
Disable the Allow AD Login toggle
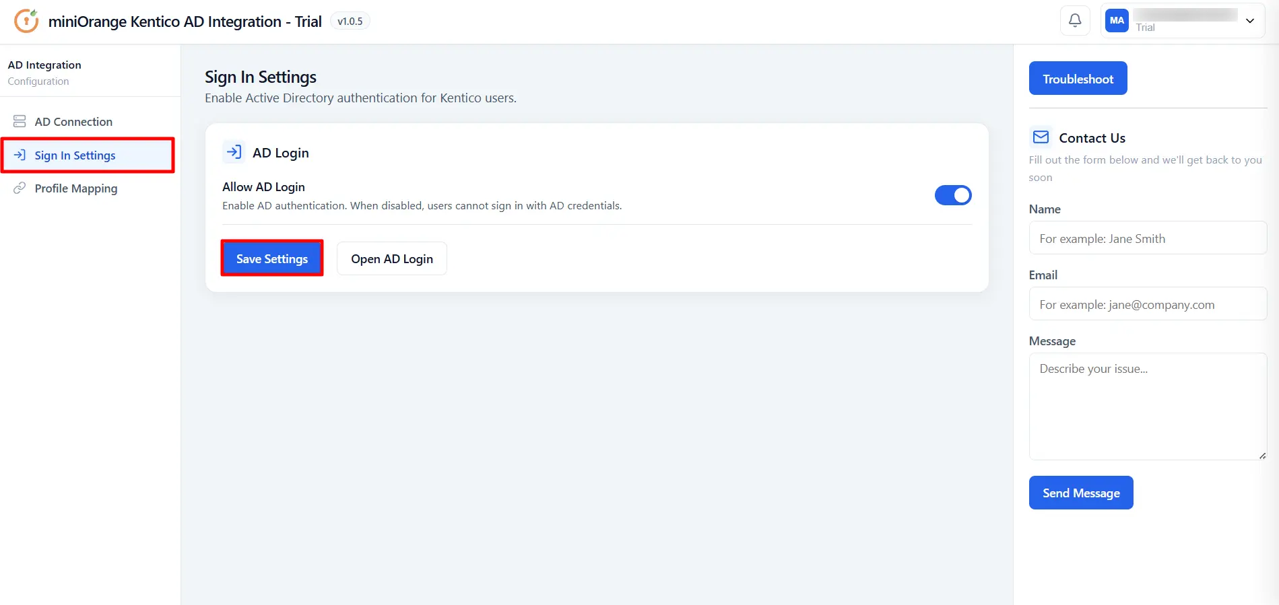click(953, 195)
